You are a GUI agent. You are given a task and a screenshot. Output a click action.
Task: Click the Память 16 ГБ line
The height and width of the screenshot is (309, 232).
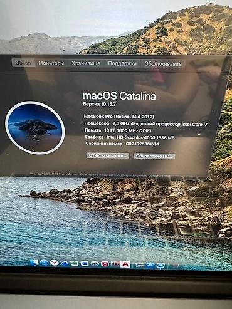118,130
